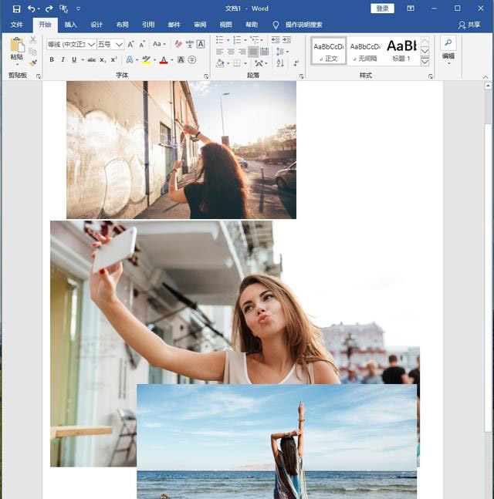Toggle justified paragraph alignment
This screenshot has height=499, width=494.
252,52
